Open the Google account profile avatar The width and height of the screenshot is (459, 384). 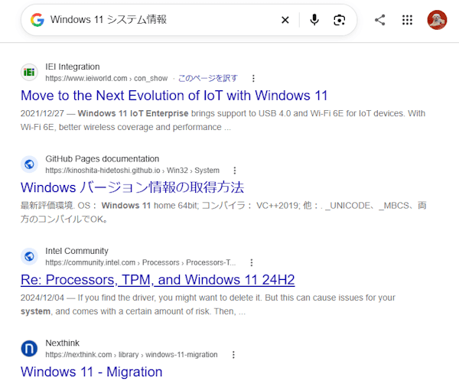[437, 20]
